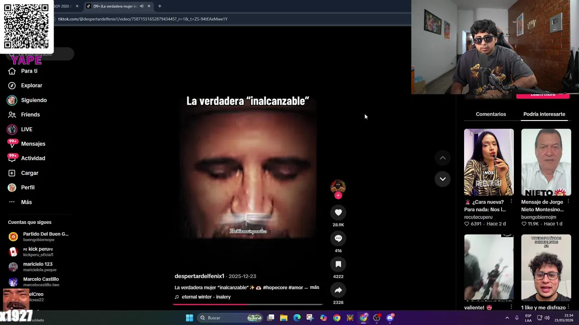Seek on the video progress bar
Screen dimensions: 579x325
[x=248, y=304]
